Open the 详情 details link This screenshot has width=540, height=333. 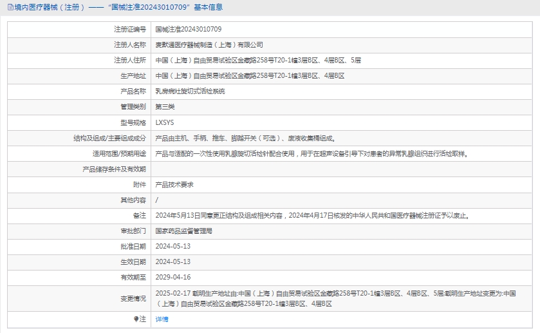click(162, 319)
